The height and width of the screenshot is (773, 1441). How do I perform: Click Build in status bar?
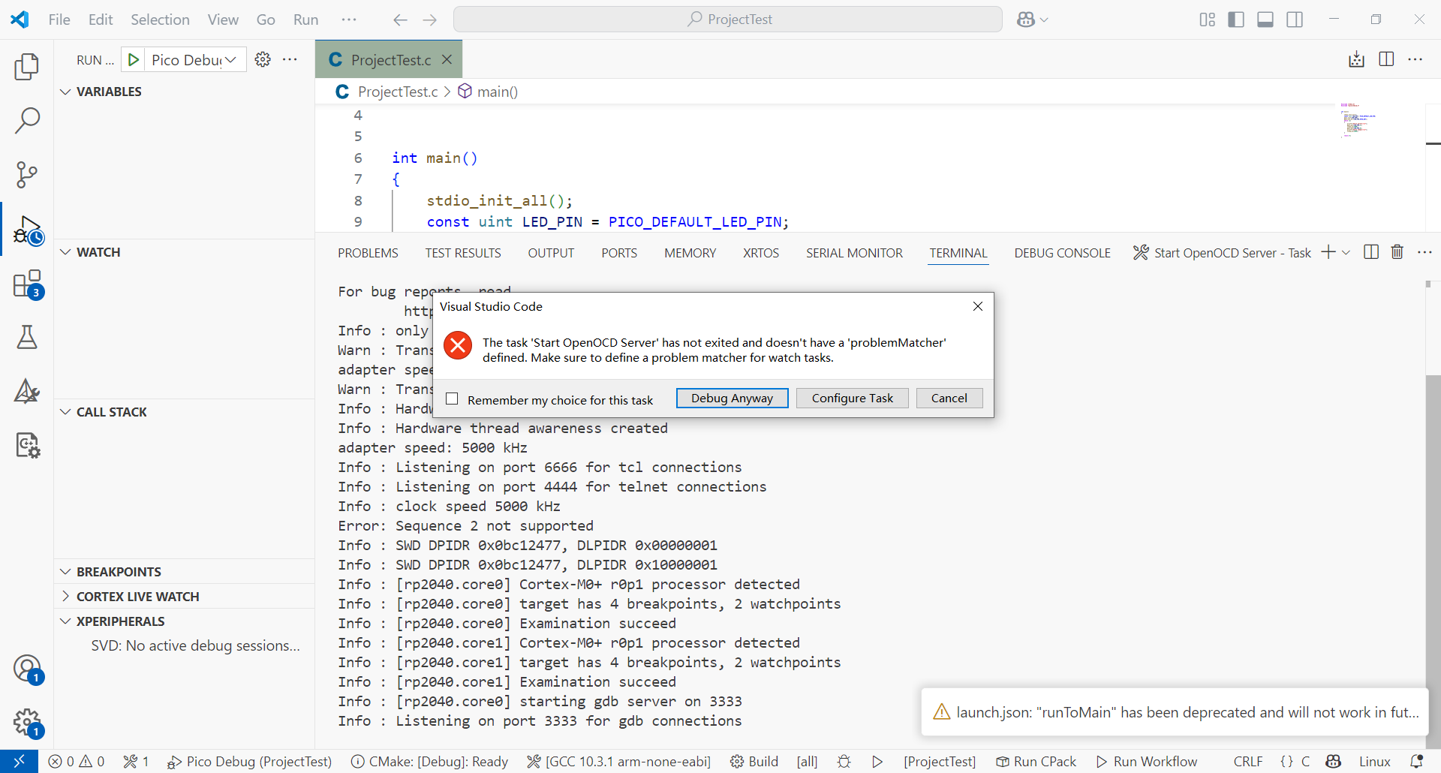point(754,761)
